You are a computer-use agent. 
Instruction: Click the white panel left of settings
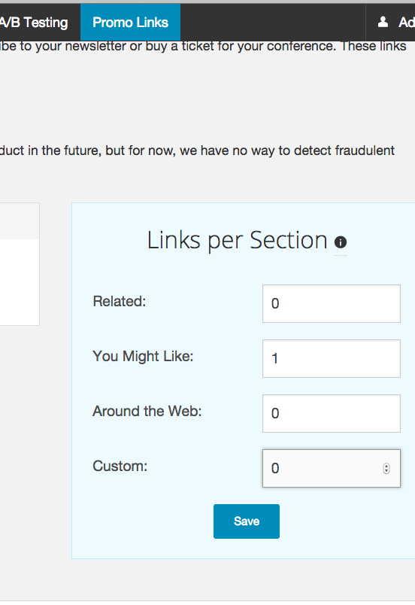[20, 282]
